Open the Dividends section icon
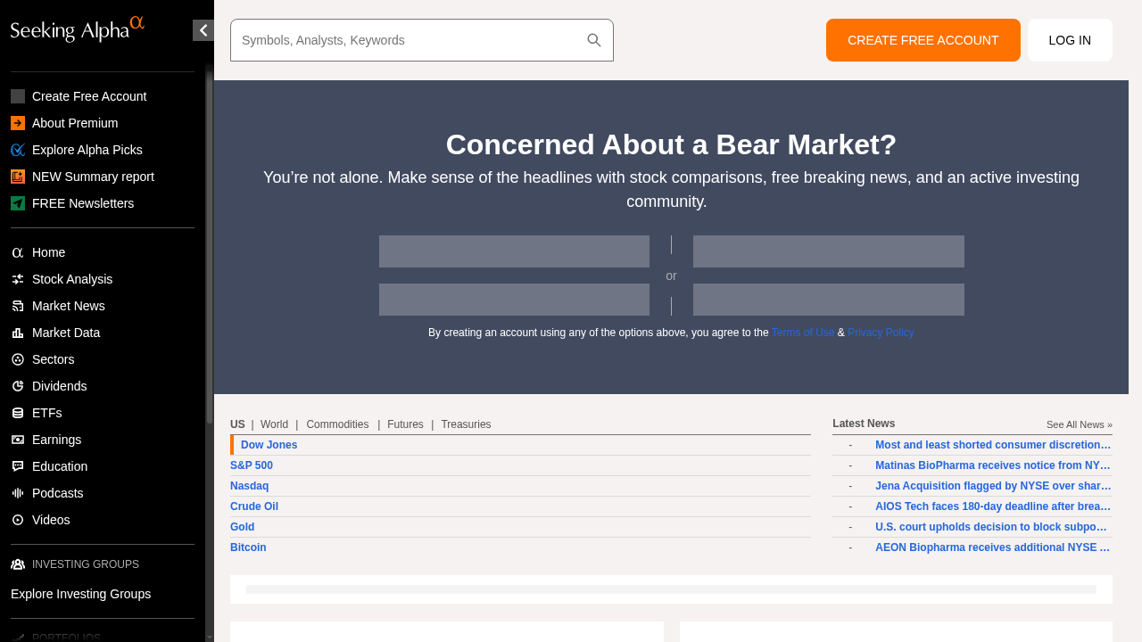 (17, 386)
